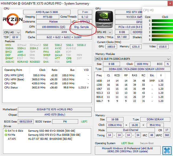Click the BIOS Date 08/02/2019 field
This screenshot has width=173, height=156.
(26, 122)
